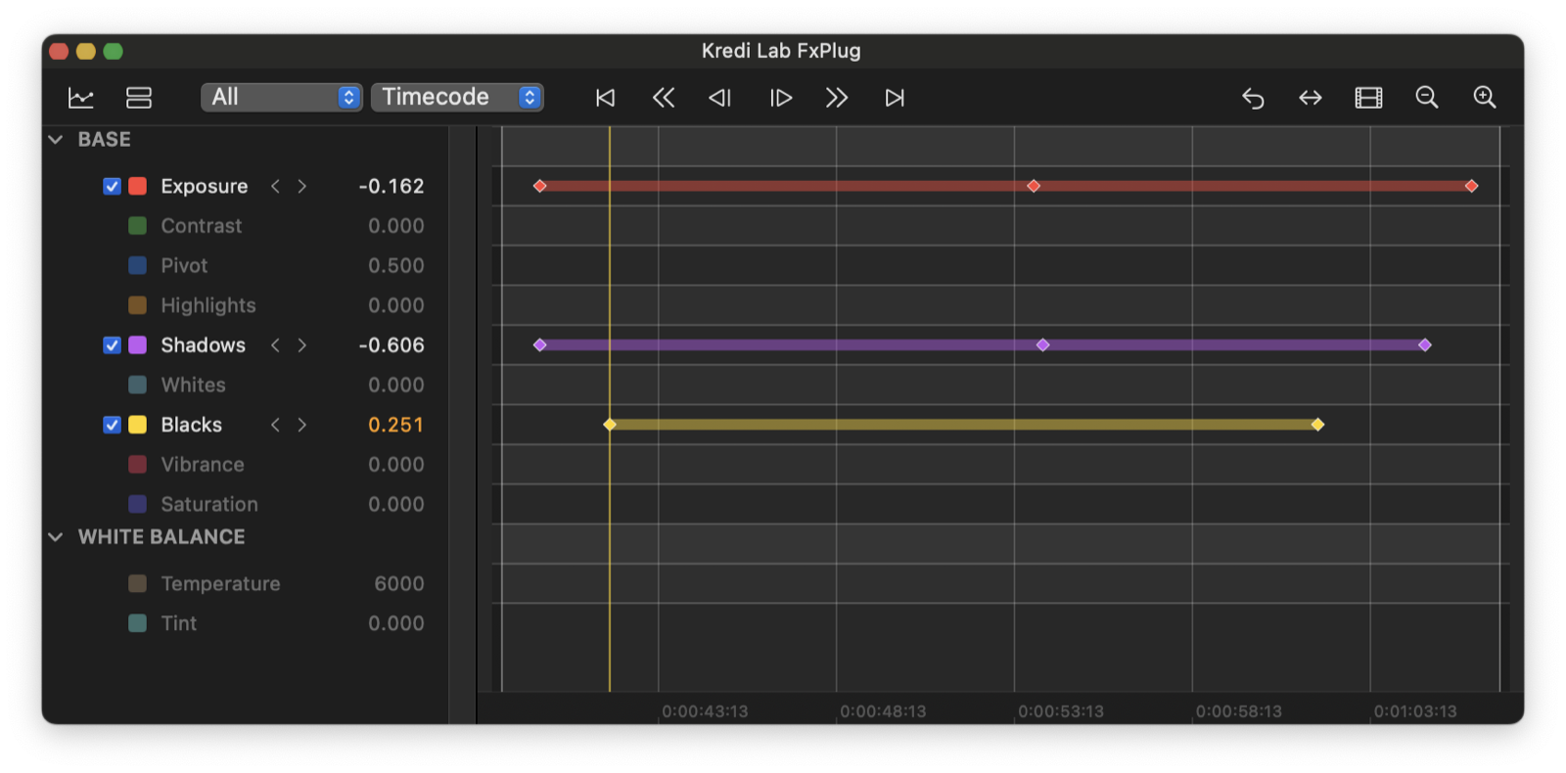Screen dimensions: 1566x773
Task: Click the purple Shadows color swatch
Action: (138, 345)
